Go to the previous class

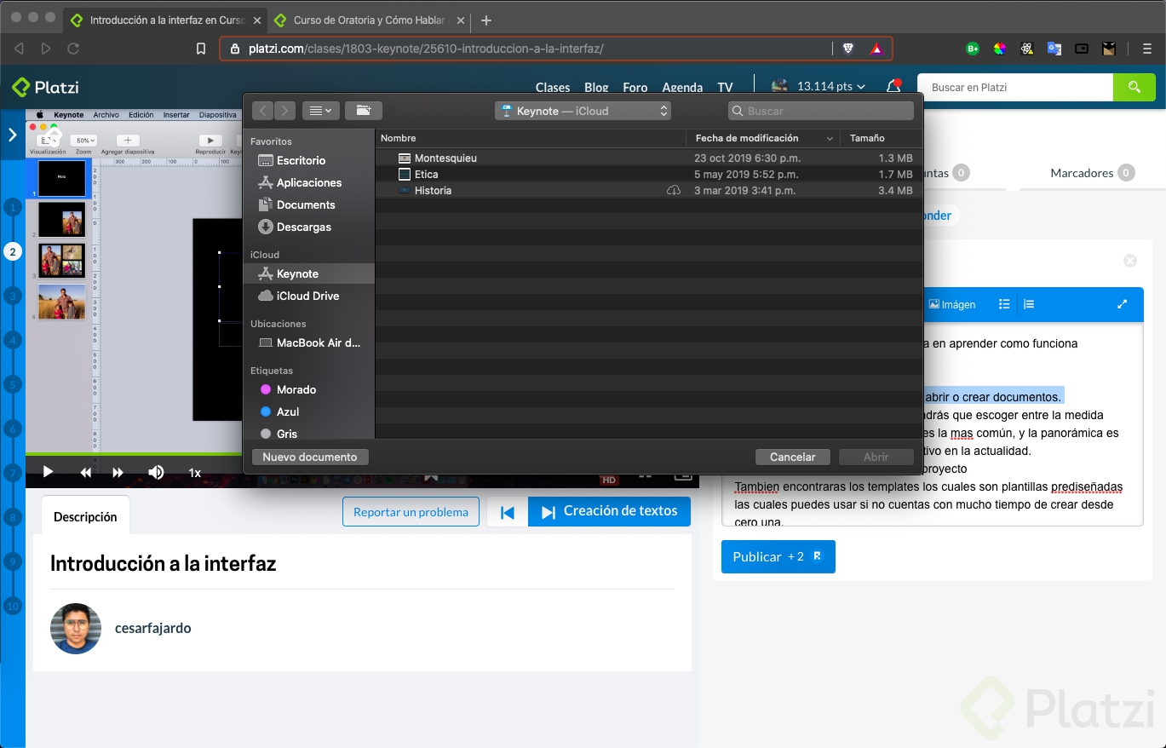(x=508, y=512)
